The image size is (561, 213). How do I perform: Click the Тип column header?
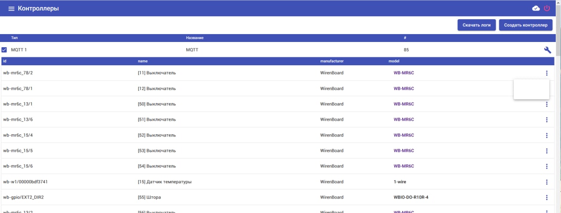pos(14,38)
